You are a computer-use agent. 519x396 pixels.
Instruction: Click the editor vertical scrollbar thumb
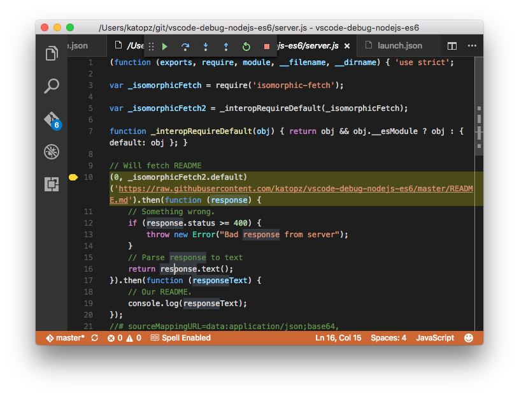coord(479,106)
